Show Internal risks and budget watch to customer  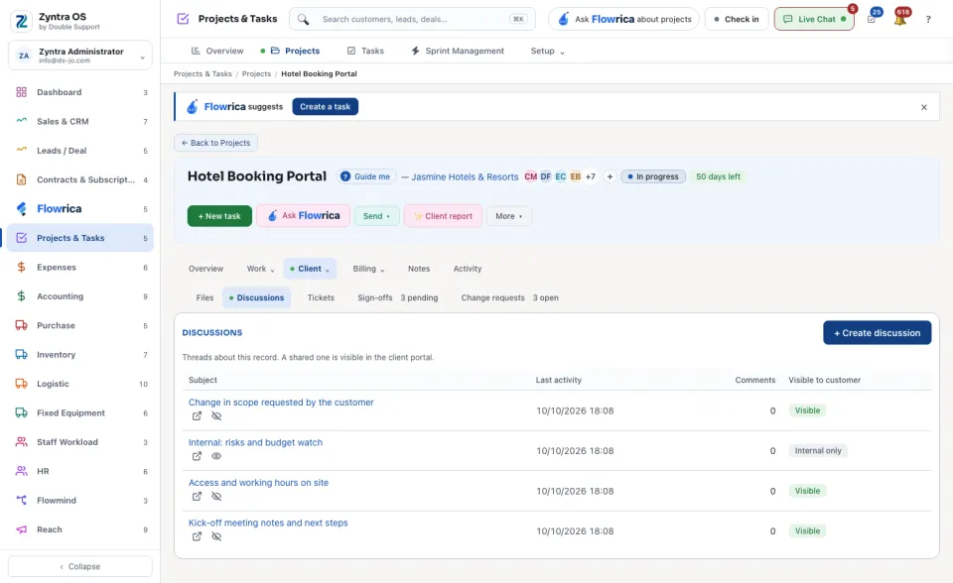point(216,456)
